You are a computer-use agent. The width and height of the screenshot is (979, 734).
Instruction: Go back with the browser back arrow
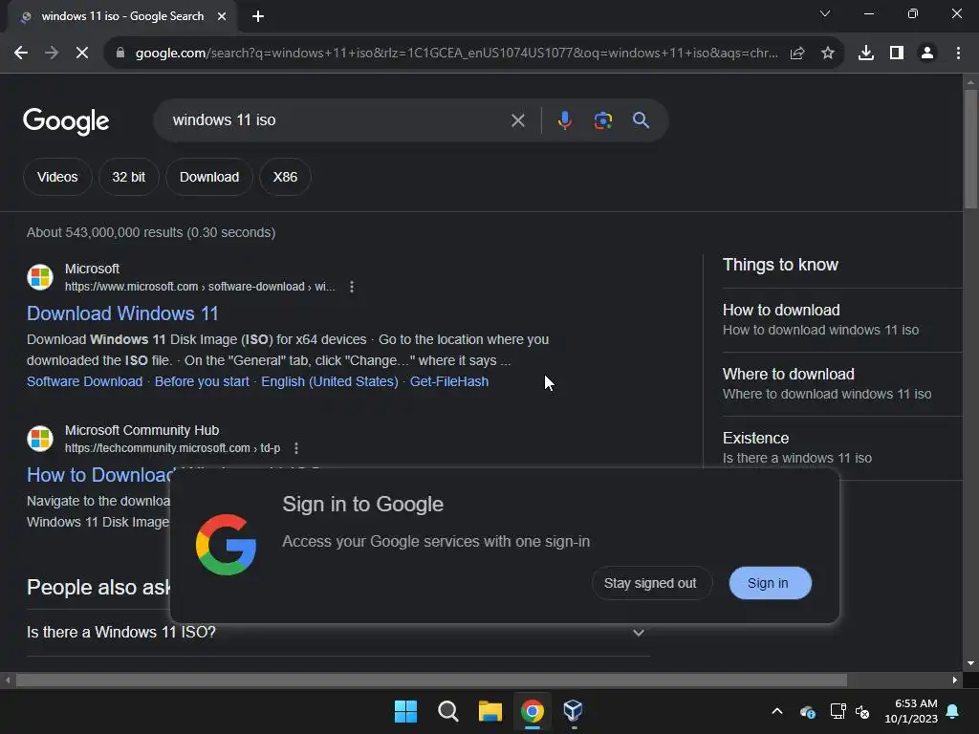21,54
